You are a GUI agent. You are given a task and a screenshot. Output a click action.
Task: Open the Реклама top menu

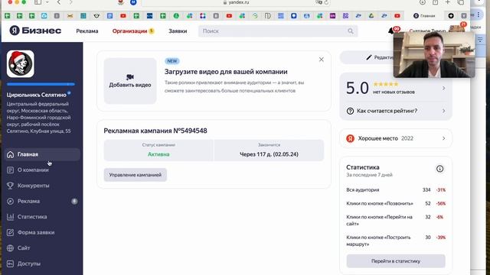coord(87,31)
